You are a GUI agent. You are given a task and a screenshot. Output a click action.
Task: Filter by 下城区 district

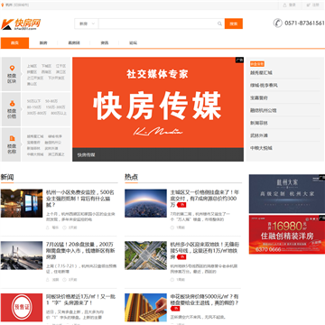pyautogui.click(x=46, y=66)
